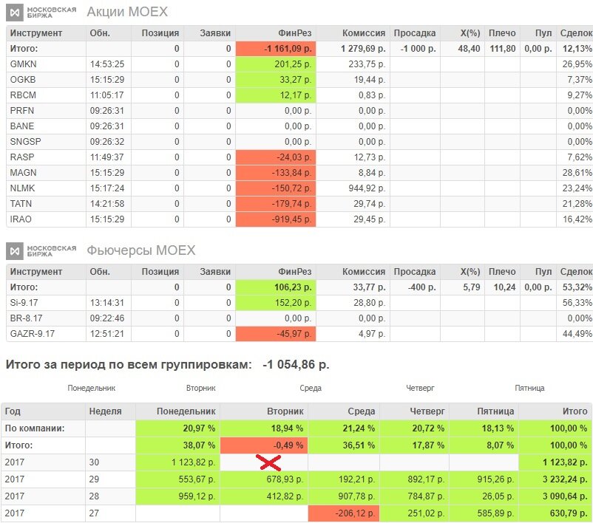This screenshot has height=523, width=593.
Task: Click the 38,07 % Monday total cell
Action: [x=177, y=445]
